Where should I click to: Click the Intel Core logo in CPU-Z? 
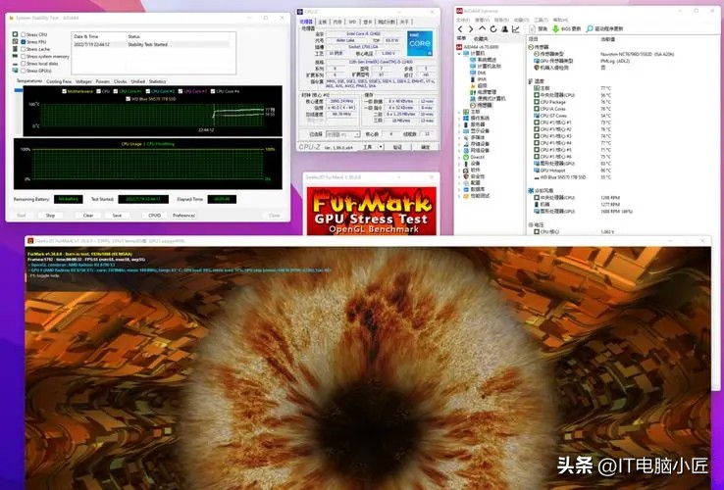[420, 43]
